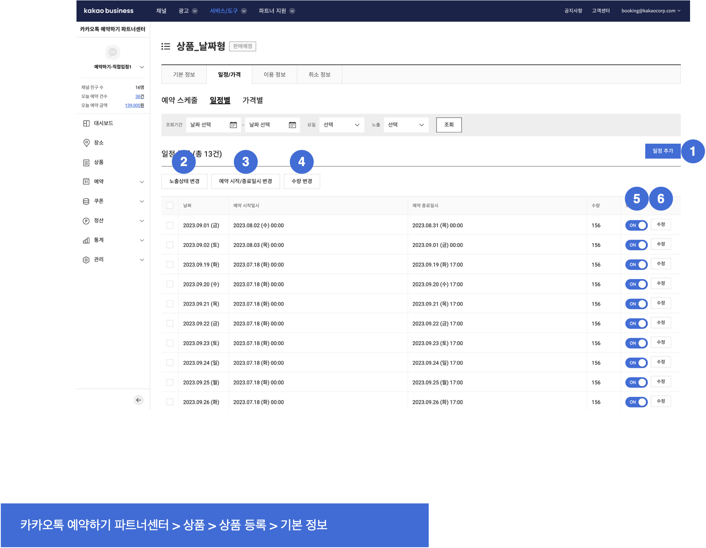Click the channel profile avatar icon
Image resolution: width=706 pixels, height=548 pixels.
coord(113,52)
